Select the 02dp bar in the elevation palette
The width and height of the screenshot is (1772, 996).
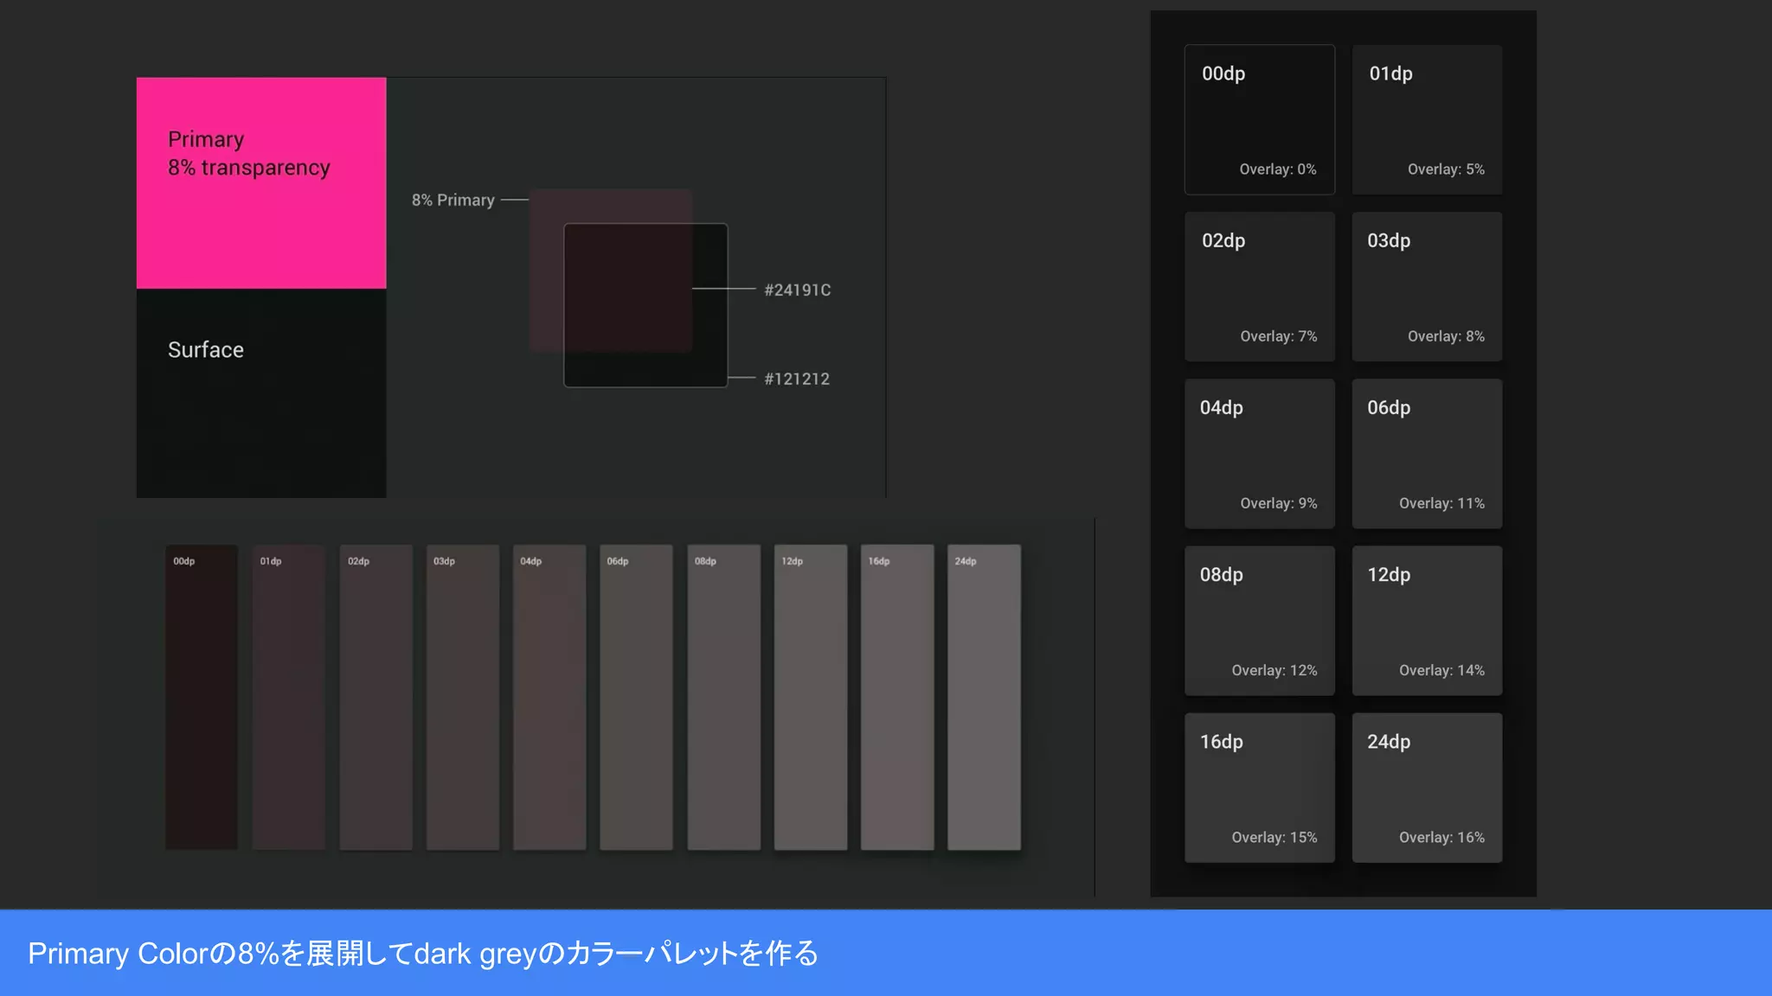pyautogui.click(x=376, y=697)
